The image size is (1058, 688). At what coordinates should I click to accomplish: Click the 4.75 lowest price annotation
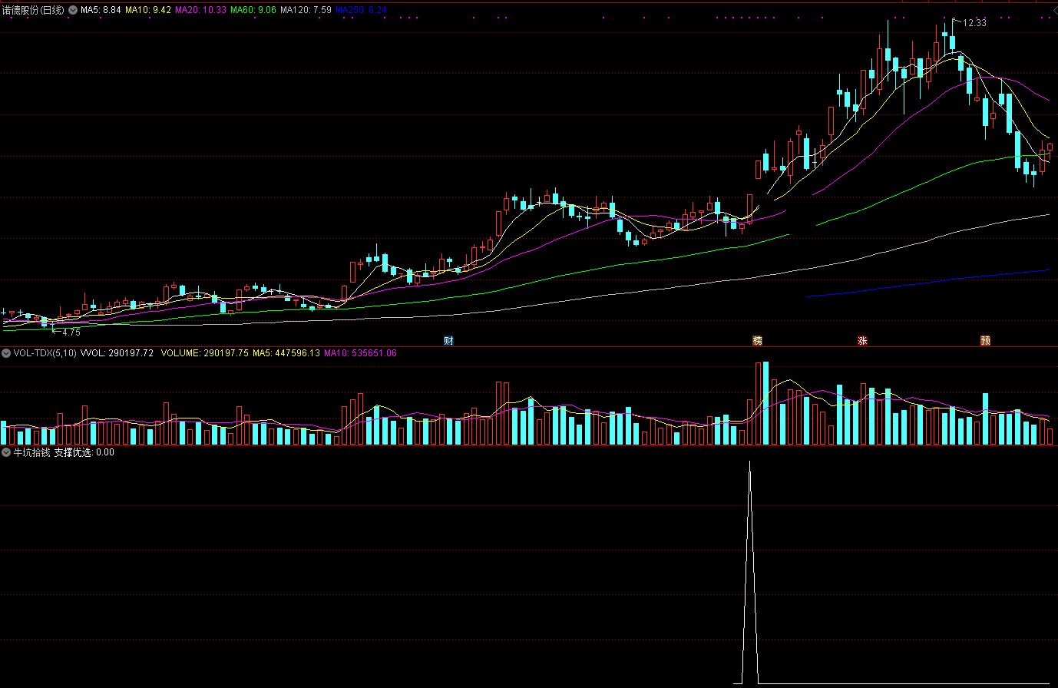[x=71, y=332]
